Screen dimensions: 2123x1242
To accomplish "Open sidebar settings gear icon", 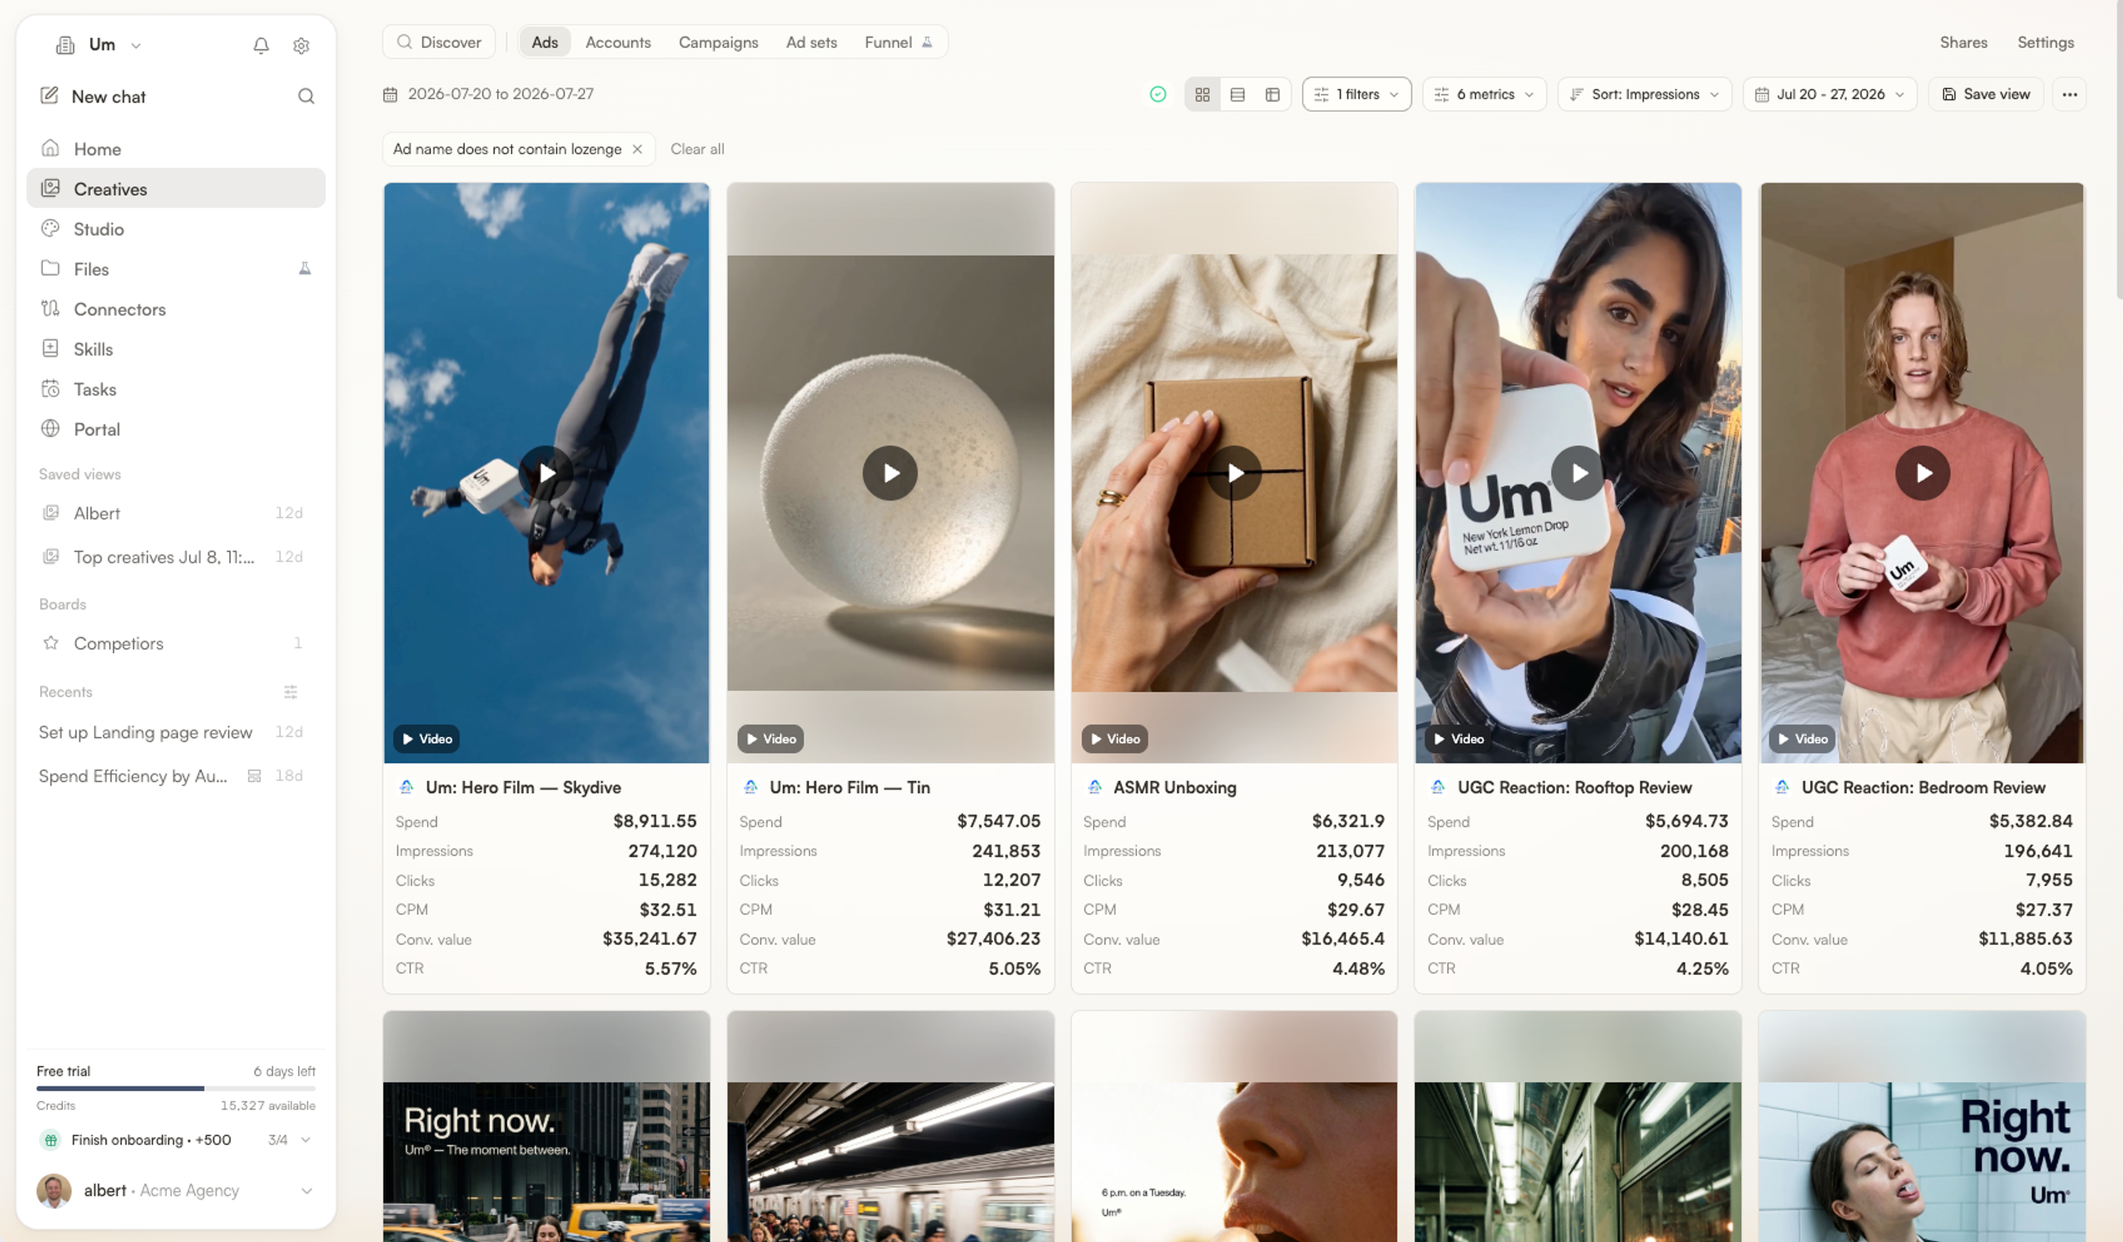I will click(301, 45).
